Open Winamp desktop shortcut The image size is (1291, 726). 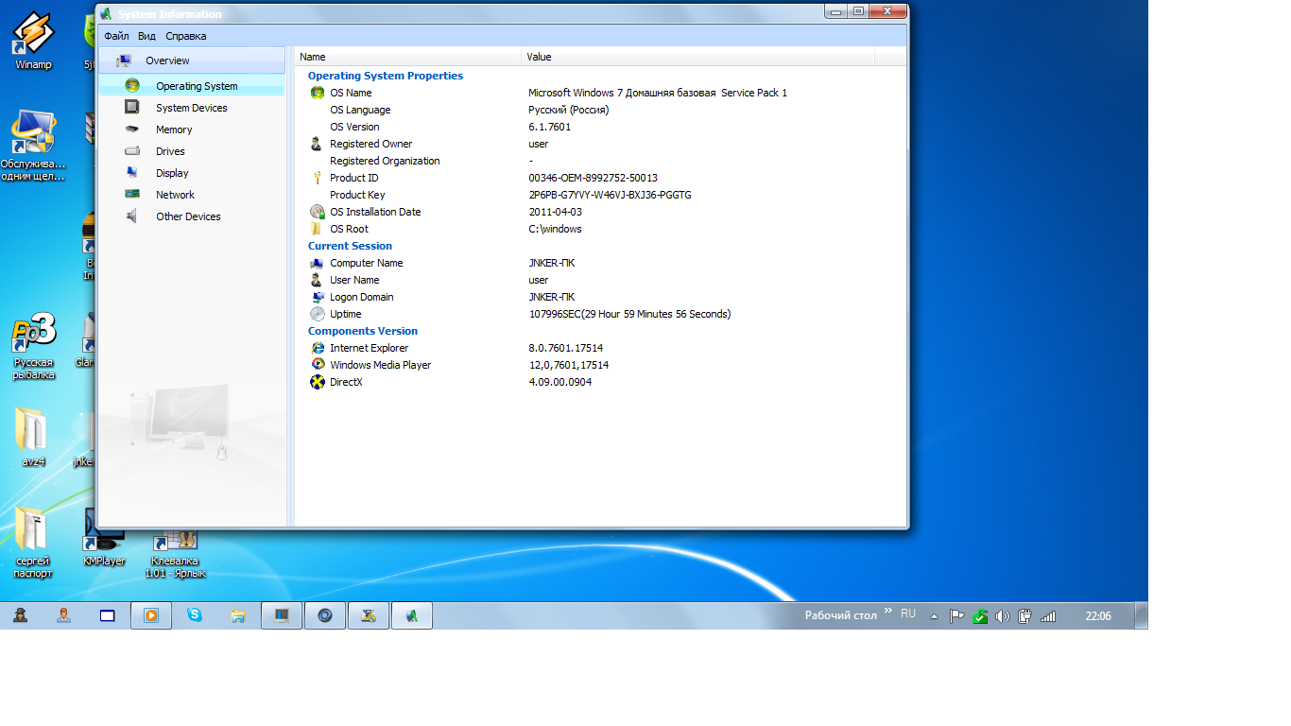point(33,42)
